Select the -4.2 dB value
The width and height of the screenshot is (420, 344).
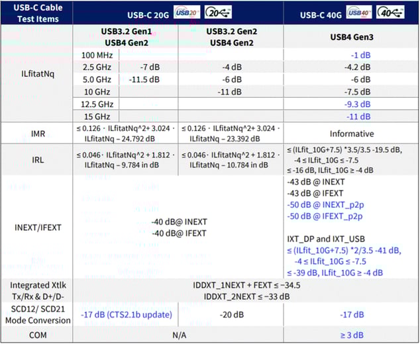tap(357, 67)
